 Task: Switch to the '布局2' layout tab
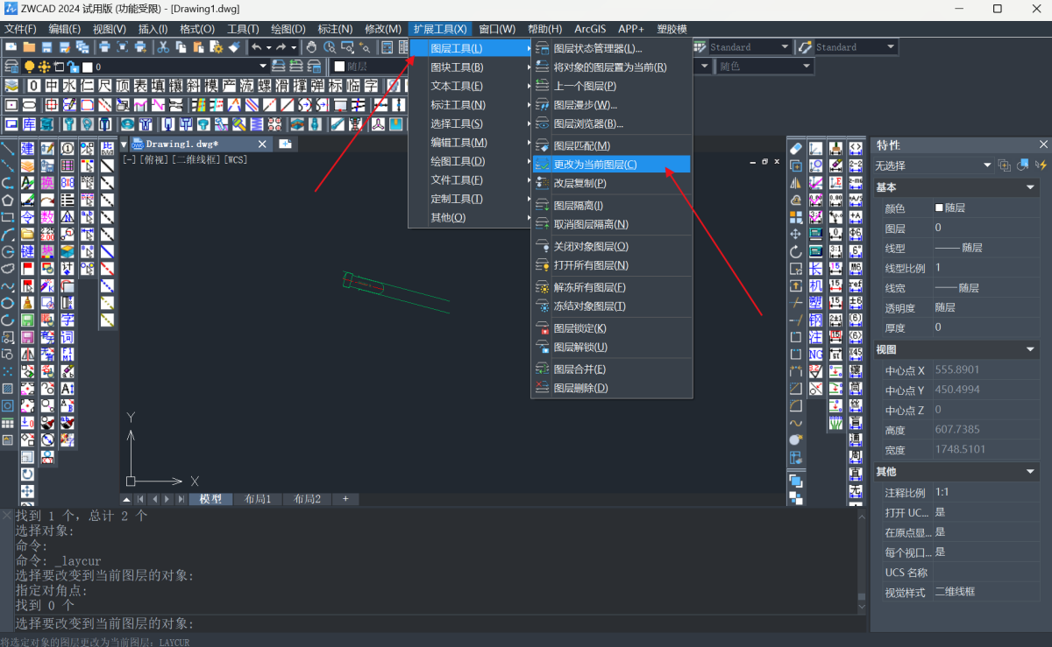coord(307,499)
